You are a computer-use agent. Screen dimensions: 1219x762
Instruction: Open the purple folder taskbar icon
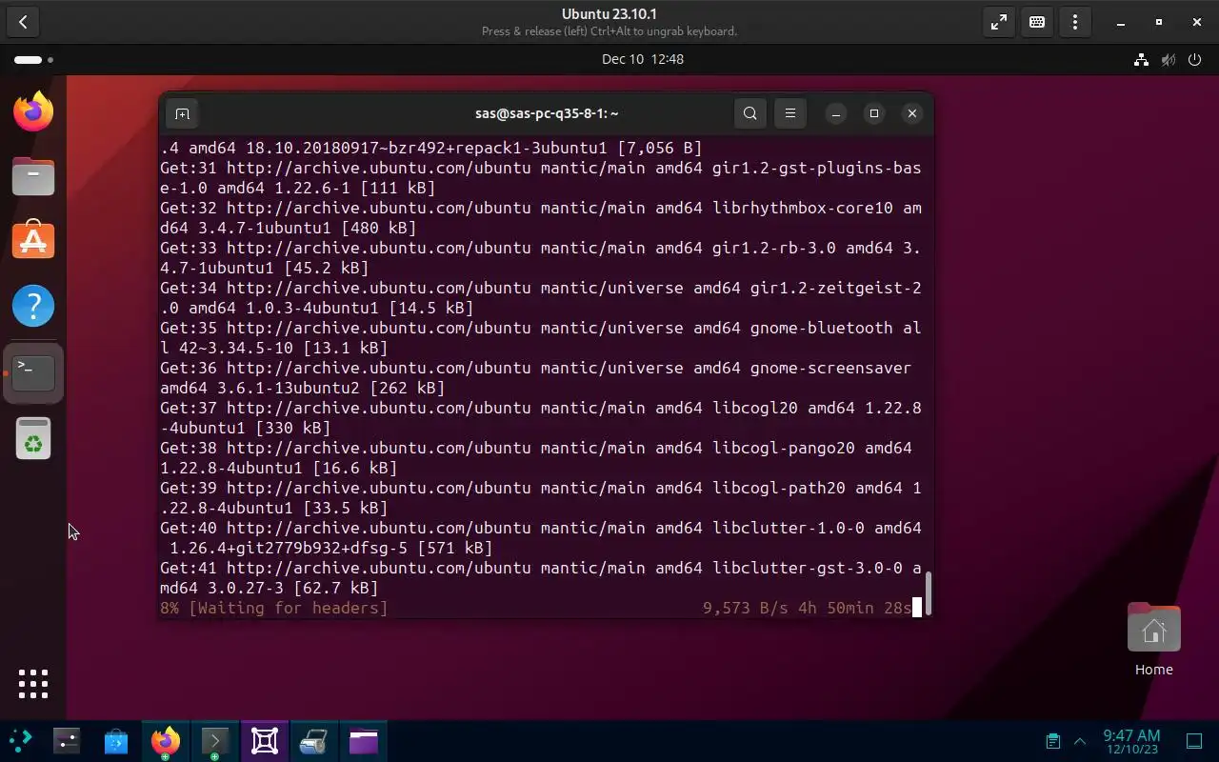pyautogui.click(x=364, y=741)
